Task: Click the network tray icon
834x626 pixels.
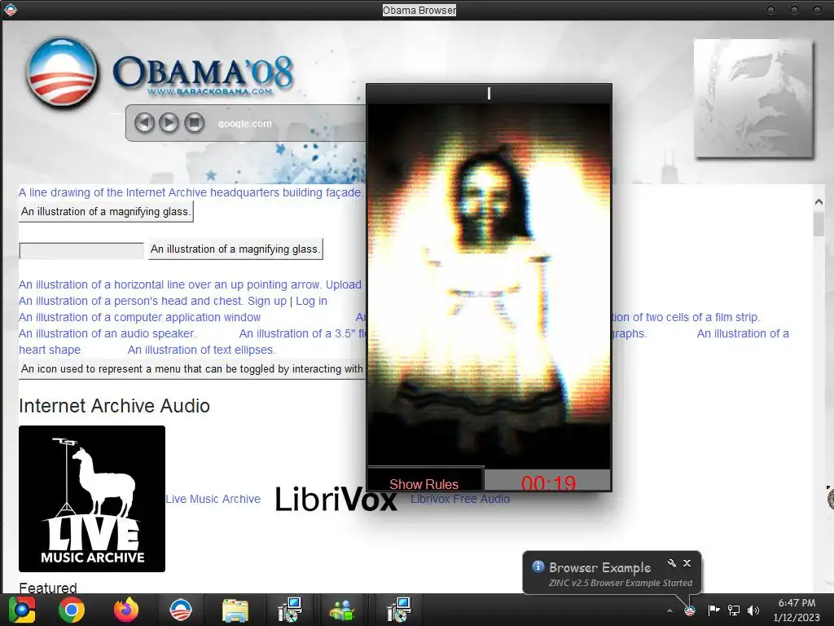Action: click(x=734, y=611)
